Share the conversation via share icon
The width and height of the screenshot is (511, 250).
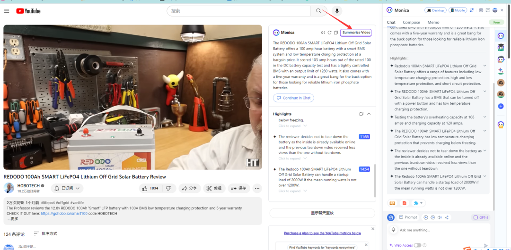click(x=447, y=217)
